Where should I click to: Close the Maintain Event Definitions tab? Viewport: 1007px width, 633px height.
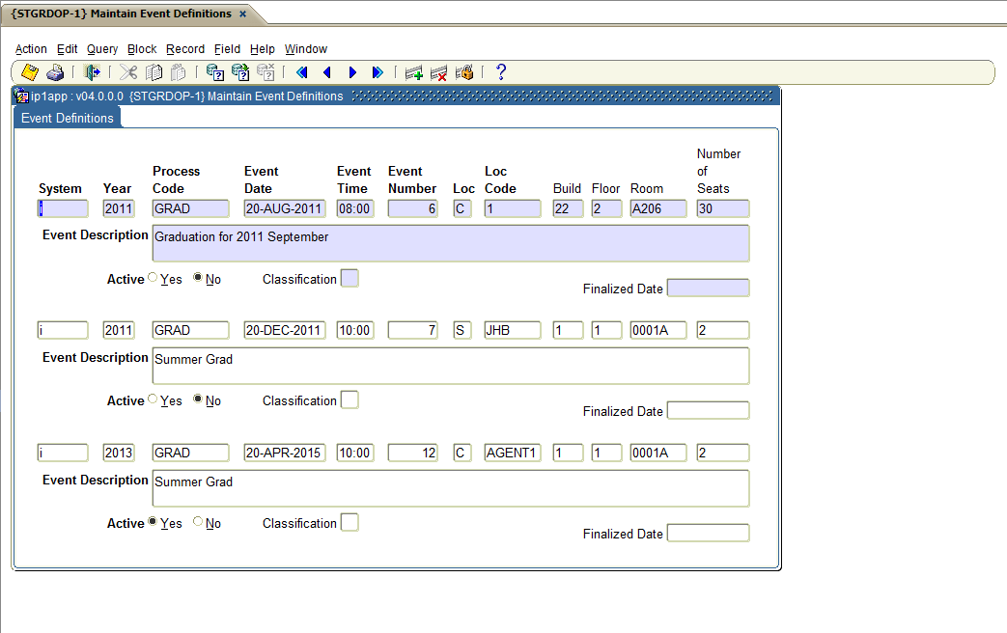243,14
